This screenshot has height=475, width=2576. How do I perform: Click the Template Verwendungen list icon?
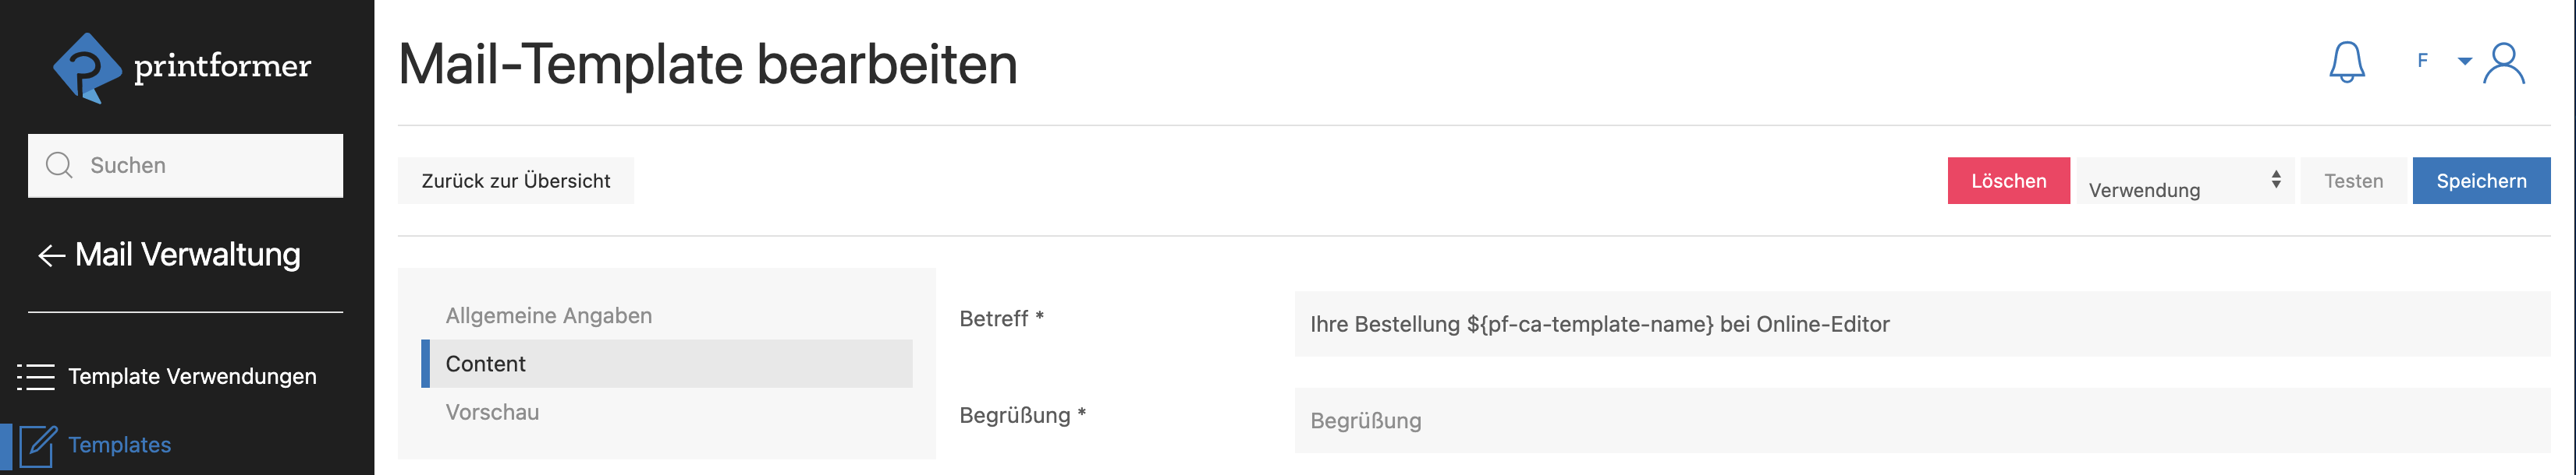point(36,377)
